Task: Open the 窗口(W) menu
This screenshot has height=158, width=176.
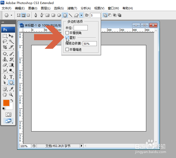Action: click(113, 8)
